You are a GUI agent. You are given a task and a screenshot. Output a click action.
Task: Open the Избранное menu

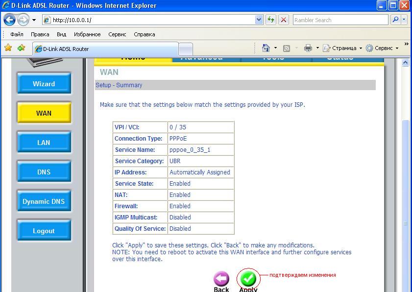[87, 34]
